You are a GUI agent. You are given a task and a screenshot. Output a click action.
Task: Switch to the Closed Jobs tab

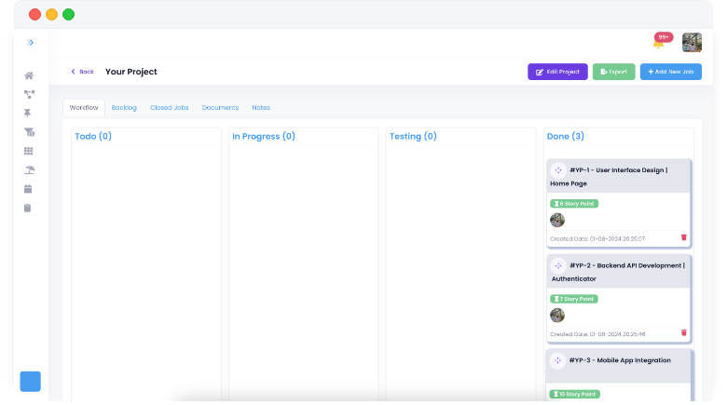tap(169, 108)
